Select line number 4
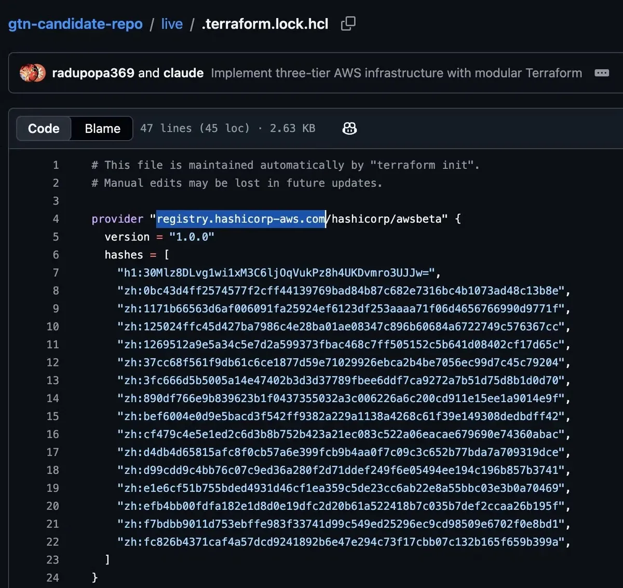 coord(56,218)
